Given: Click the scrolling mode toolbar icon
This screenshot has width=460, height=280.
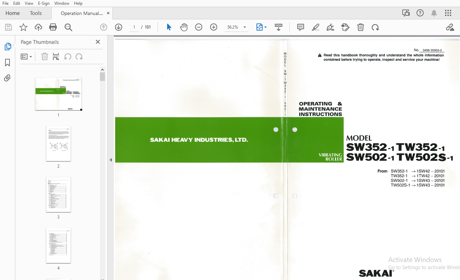Looking at the screenshot, I should tap(279, 27).
